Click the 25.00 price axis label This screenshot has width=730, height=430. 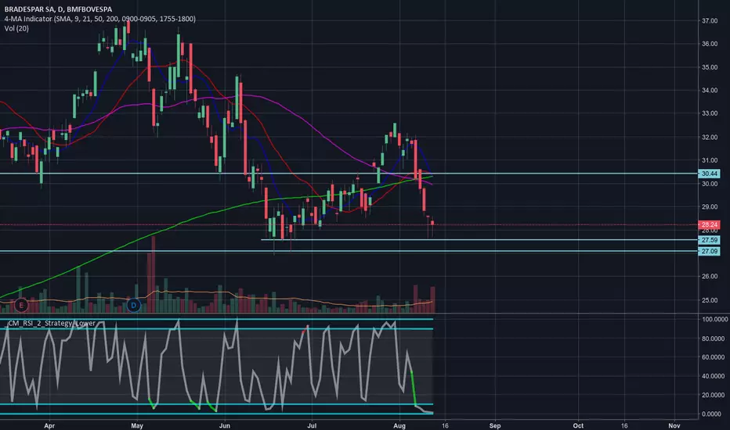click(710, 300)
